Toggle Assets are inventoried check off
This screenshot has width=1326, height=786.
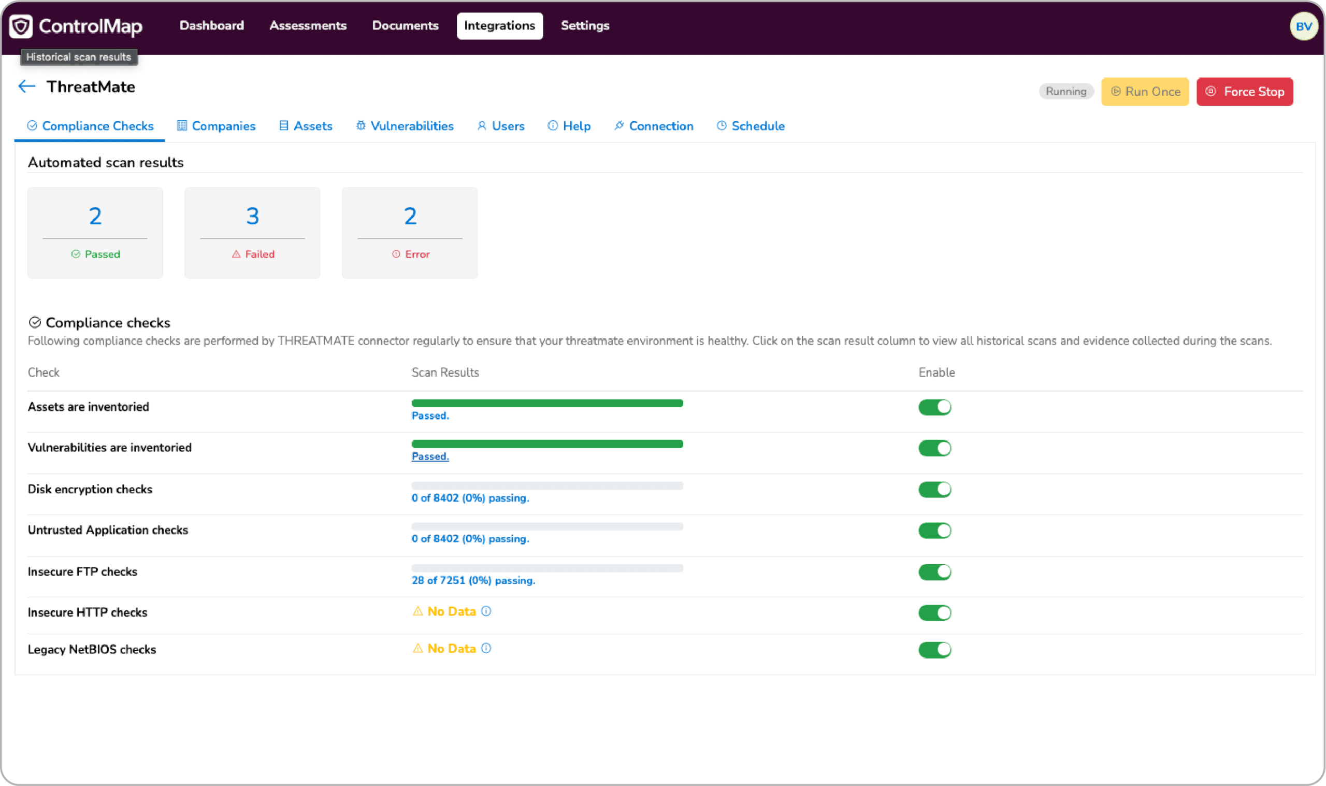pos(935,407)
